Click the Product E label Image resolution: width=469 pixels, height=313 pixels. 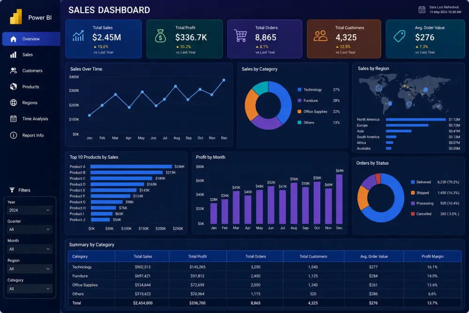(x=77, y=190)
